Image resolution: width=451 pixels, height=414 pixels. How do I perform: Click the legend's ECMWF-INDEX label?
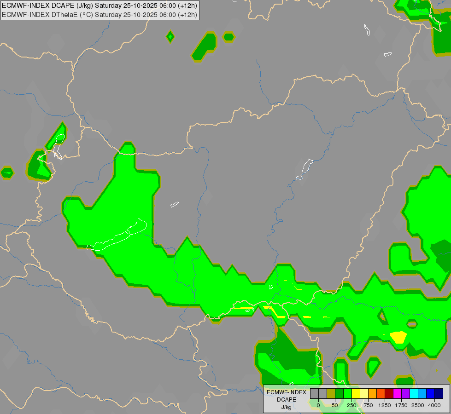[x=287, y=392]
